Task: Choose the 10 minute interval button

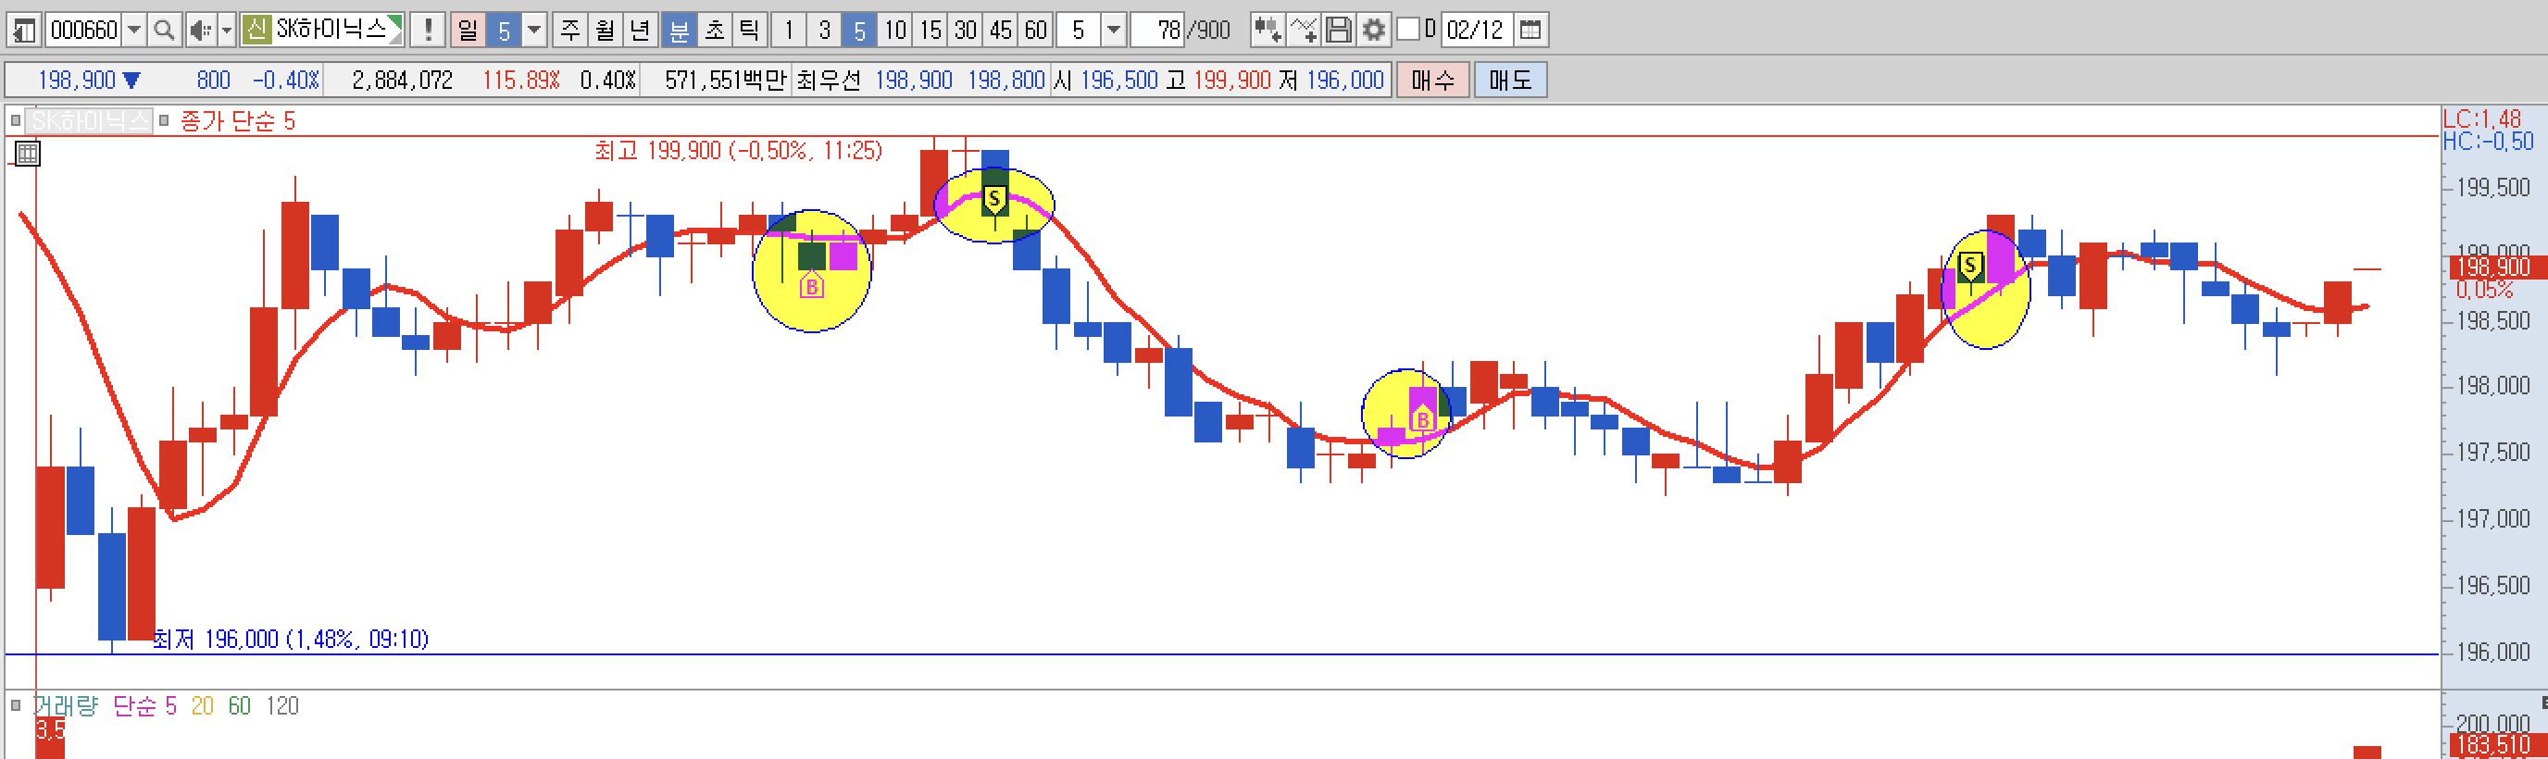Action: (x=895, y=30)
